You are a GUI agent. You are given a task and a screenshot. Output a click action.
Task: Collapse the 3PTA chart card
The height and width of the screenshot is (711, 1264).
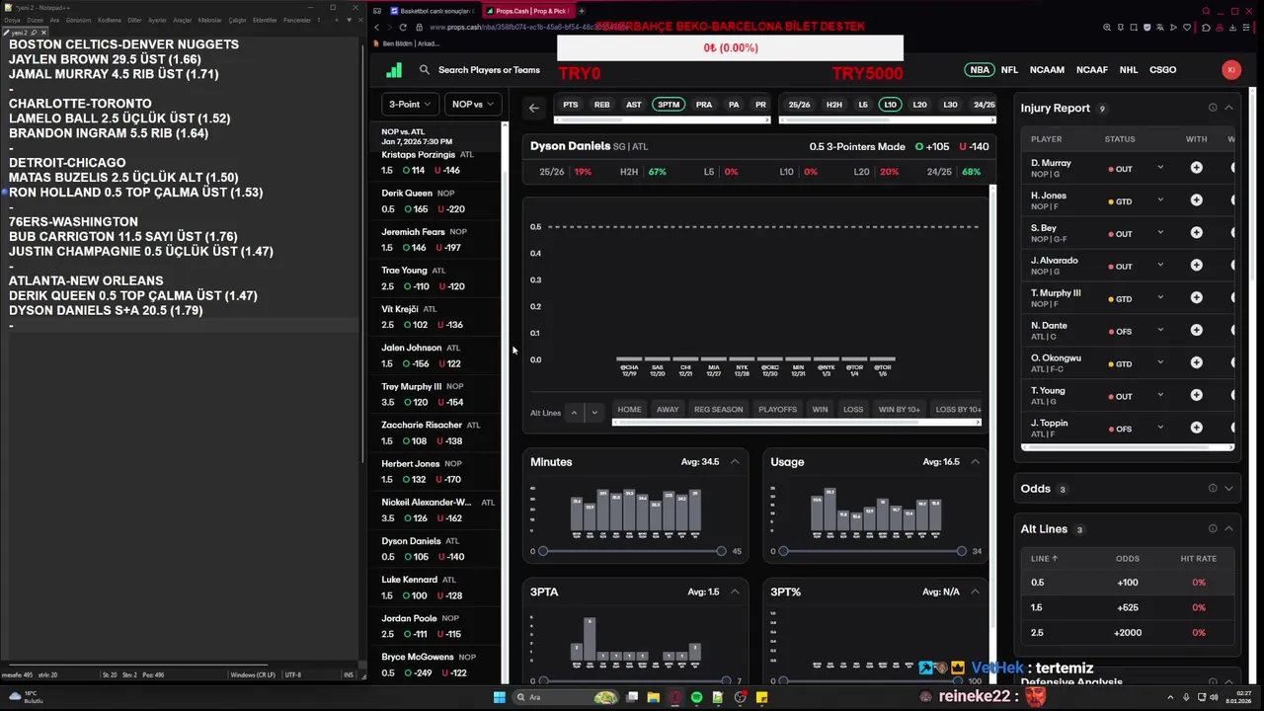pyautogui.click(x=735, y=592)
